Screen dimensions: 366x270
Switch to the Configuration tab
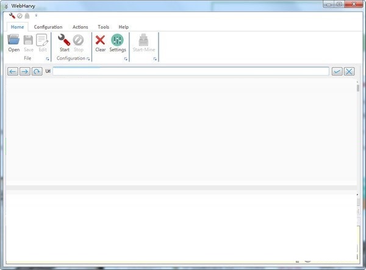click(x=48, y=27)
